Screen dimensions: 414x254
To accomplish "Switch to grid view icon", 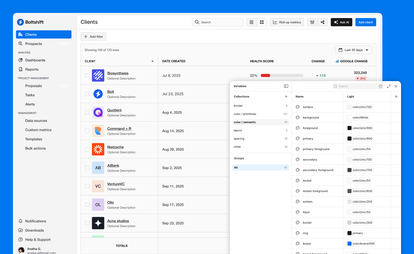I will tap(262, 22).
